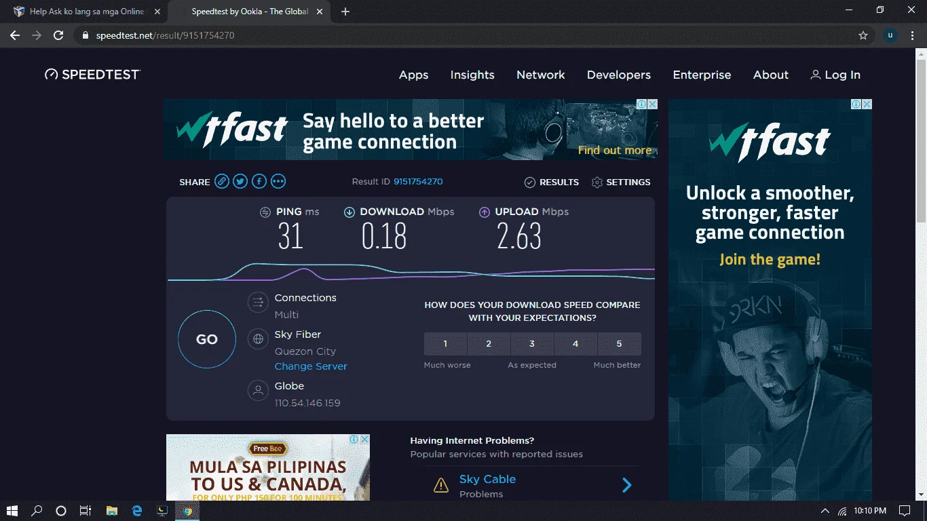Open Cortana from the taskbar
Image resolution: width=927 pixels, height=521 pixels.
(61, 511)
